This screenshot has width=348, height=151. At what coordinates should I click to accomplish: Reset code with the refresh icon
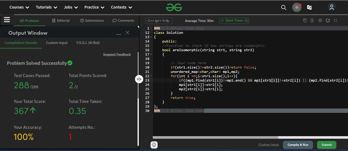328,21
